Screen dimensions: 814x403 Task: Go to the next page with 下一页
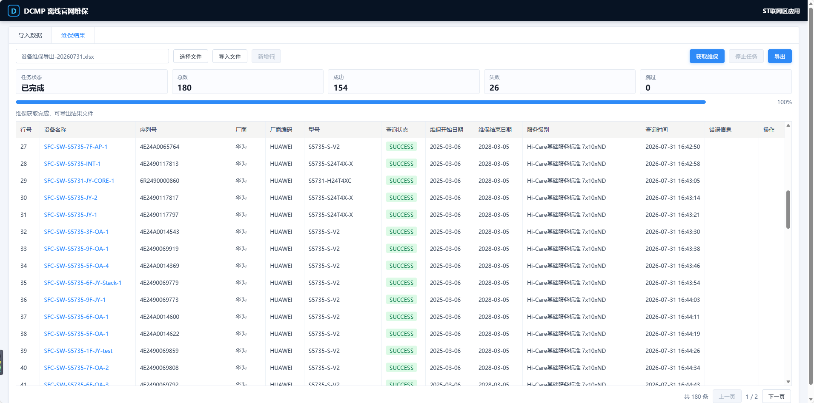[777, 396]
